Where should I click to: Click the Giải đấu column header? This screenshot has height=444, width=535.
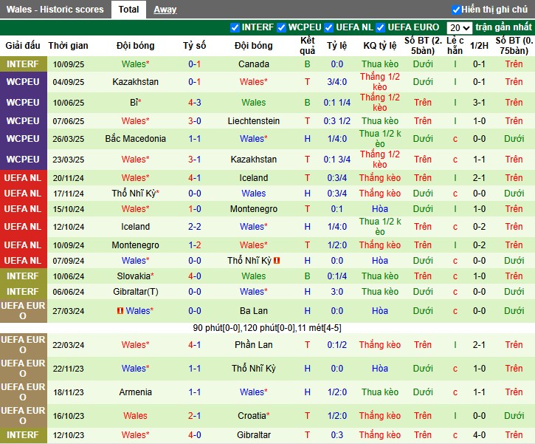(x=22, y=46)
